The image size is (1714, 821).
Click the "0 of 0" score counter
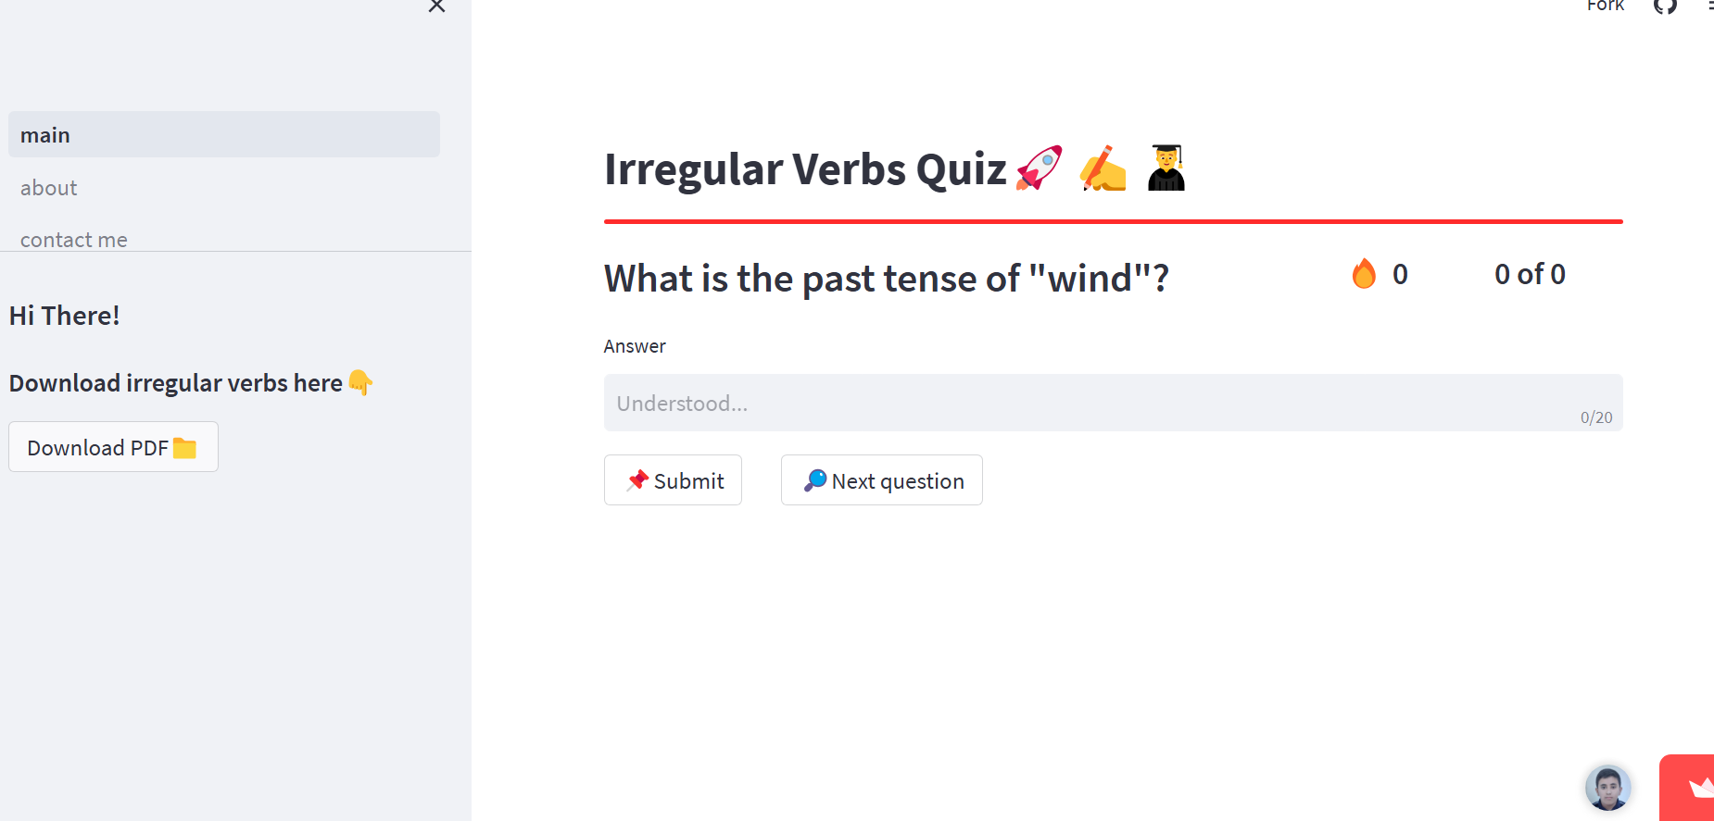point(1530,274)
